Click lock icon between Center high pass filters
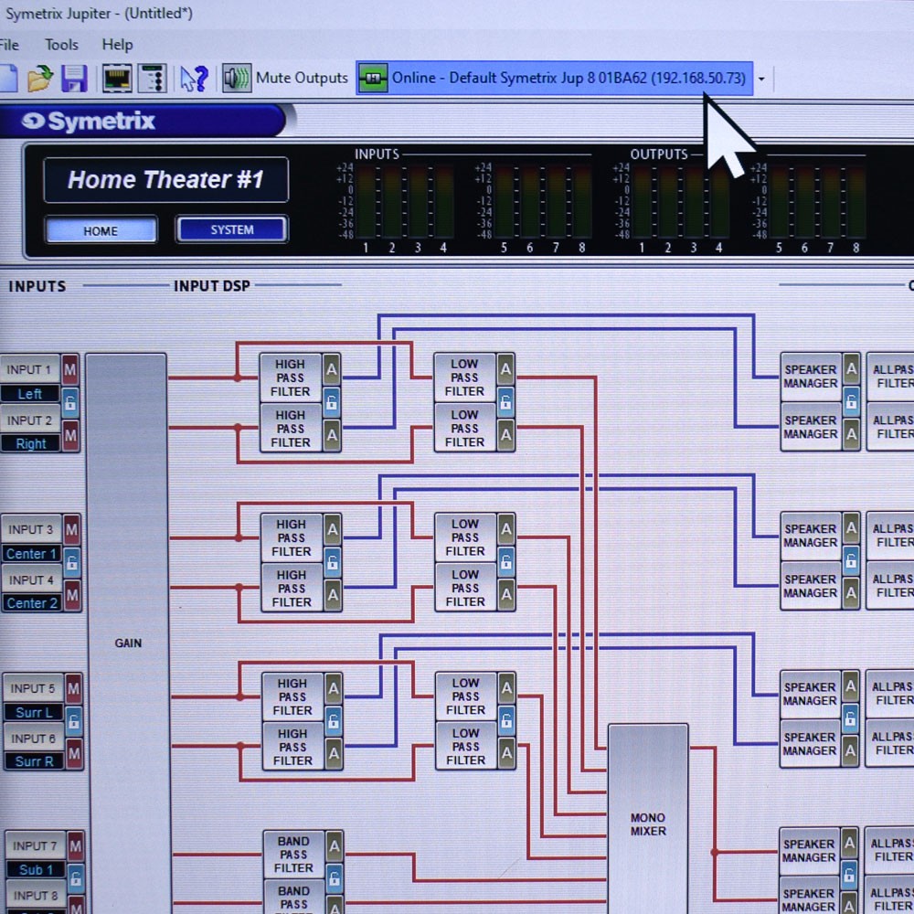914x914 pixels. tap(333, 562)
